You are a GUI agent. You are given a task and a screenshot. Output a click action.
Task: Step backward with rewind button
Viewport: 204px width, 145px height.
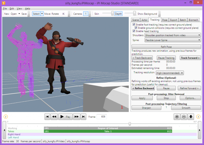[54, 117]
